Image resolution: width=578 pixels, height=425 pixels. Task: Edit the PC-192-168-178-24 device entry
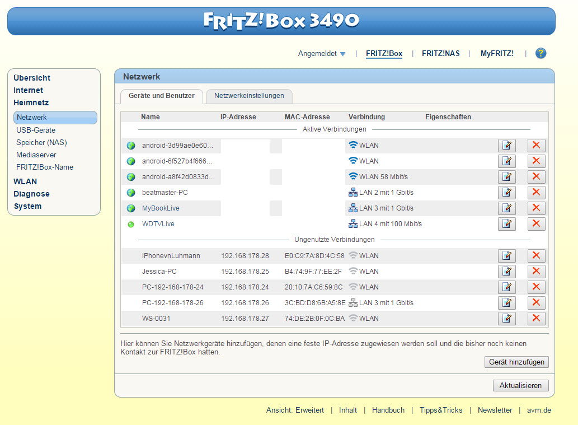point(507,287)
